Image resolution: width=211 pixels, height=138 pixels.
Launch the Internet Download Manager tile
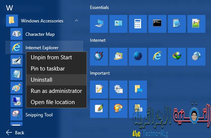coord(177,57)
